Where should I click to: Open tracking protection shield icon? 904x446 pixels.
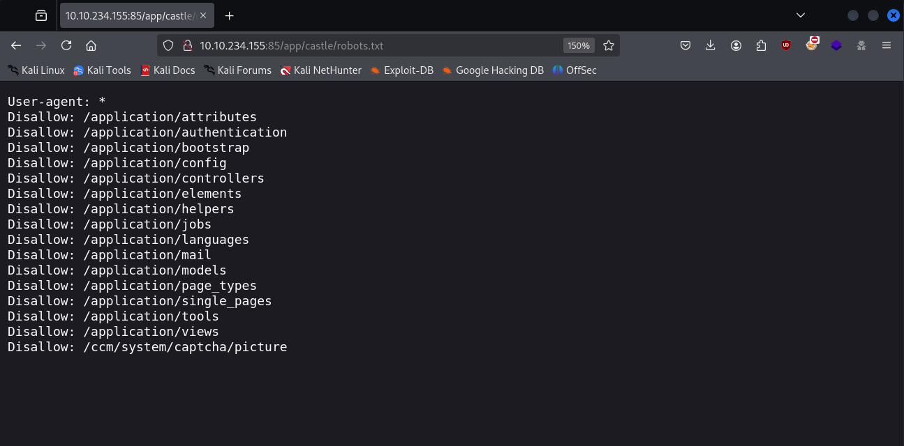(168, 45)
